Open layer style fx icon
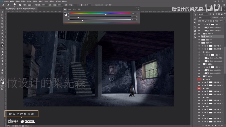Image resolution: width=226 pixels, height=127 pixels. pos(206,125)
